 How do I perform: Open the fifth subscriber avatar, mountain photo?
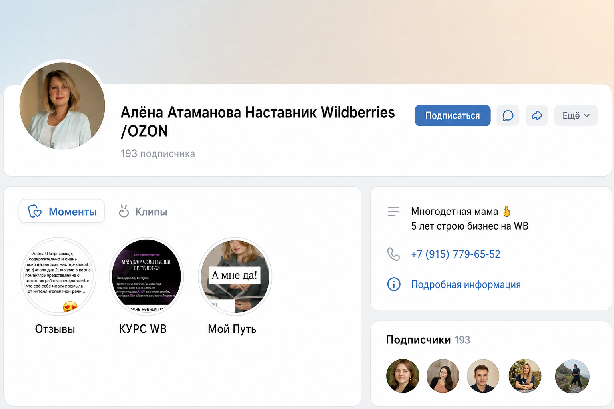(x=572, y=376)
